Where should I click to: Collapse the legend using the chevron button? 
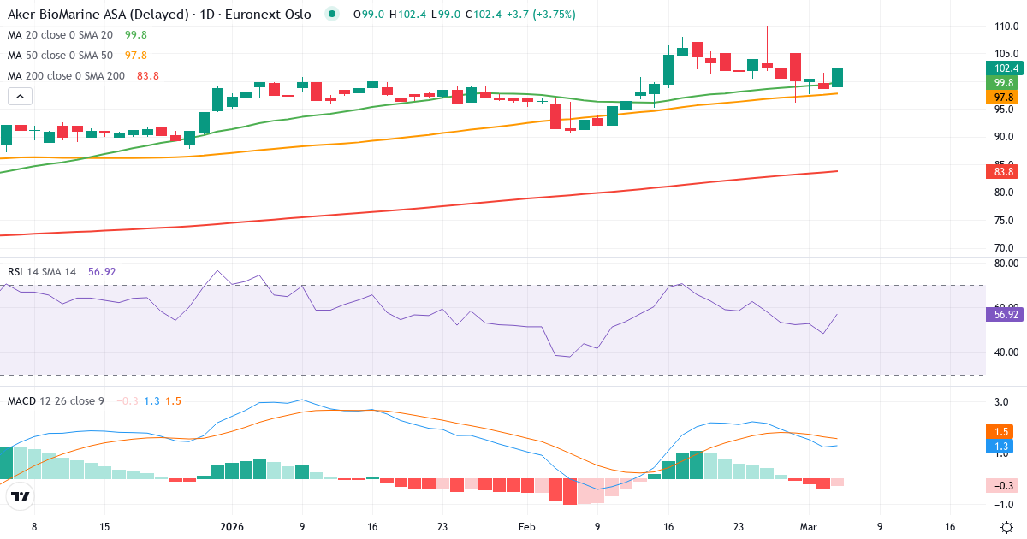[x=18, y=96]
